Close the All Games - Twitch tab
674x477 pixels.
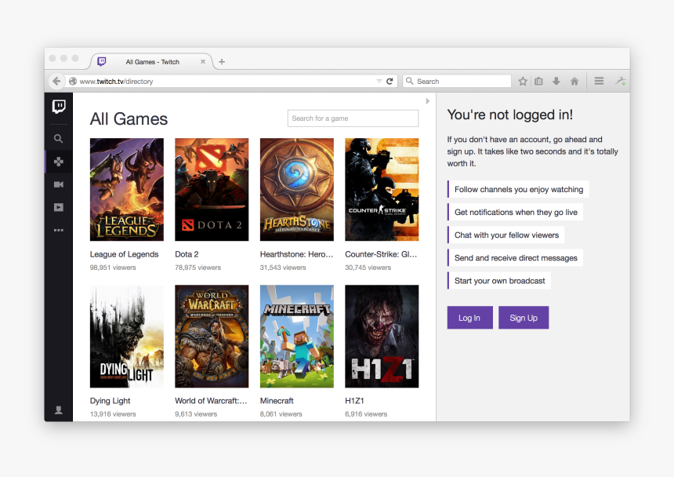pyautogui.click(x=203, y=61)
